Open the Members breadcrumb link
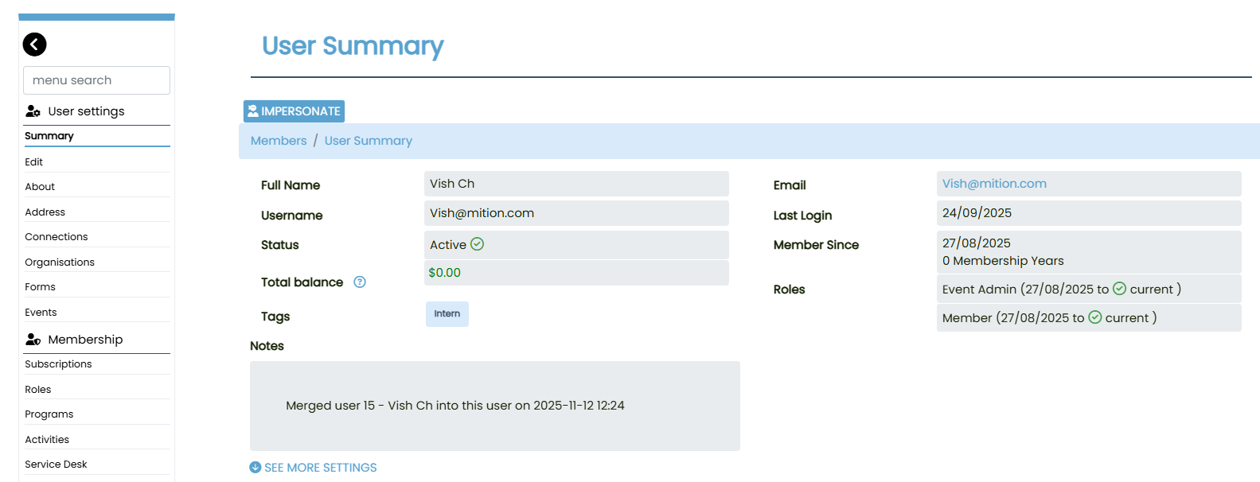The width and height of the screenshot is (1260, 482). pos(279,141)
